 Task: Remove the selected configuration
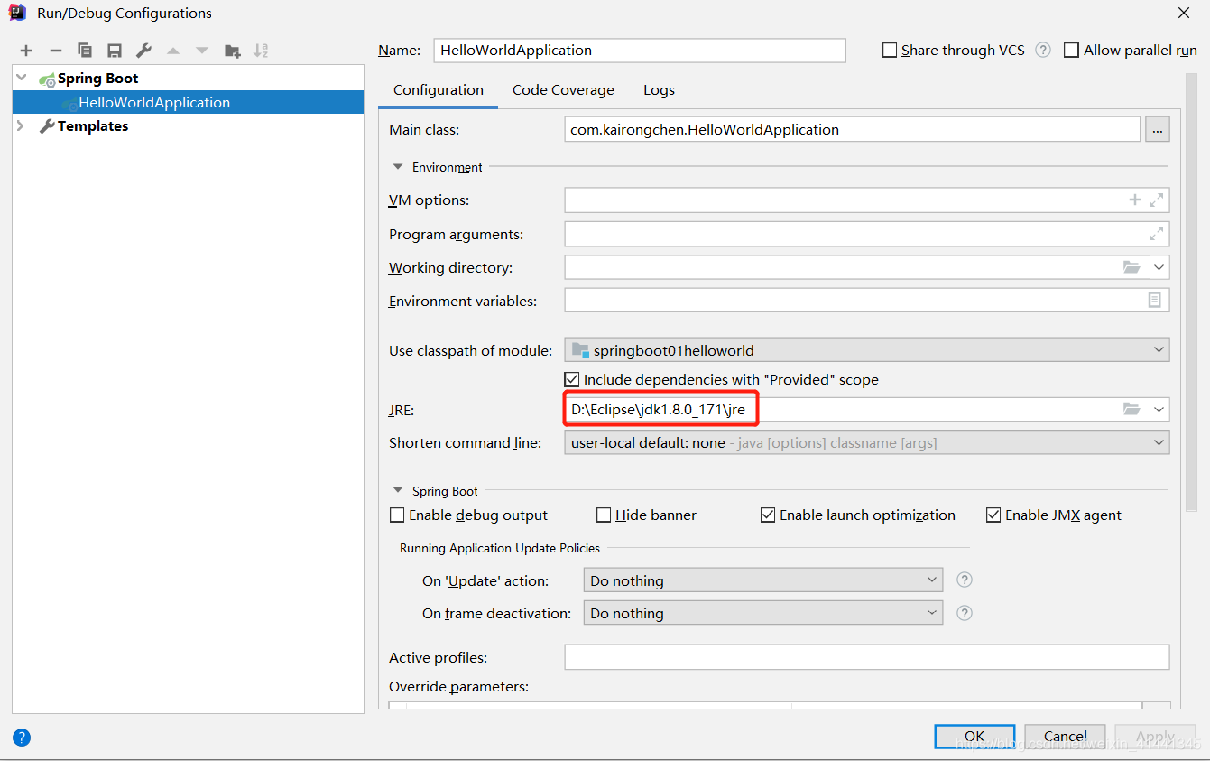pos(53,51)
